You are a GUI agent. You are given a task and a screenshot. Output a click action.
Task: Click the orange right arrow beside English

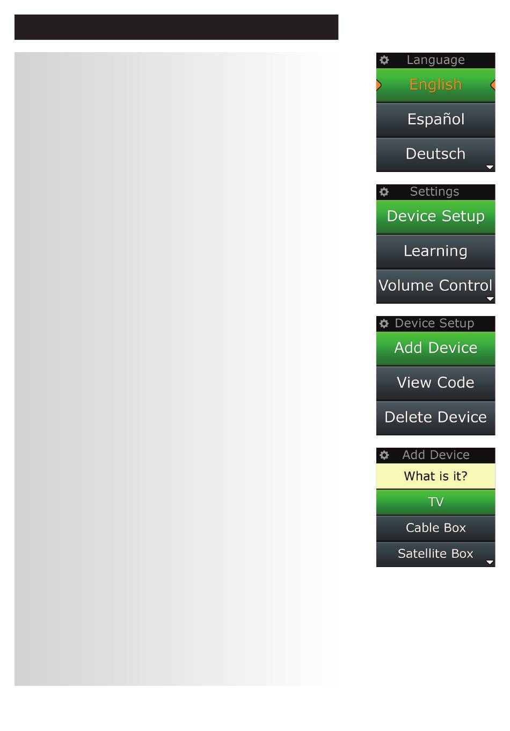(493, 85)
